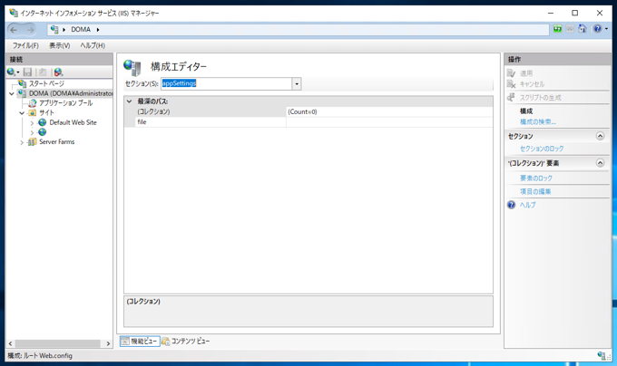Screen dimensions: 617x366
Task: Open ヘルプ link in actions pane
Action: pyautogui.click(x=528, y=205)
